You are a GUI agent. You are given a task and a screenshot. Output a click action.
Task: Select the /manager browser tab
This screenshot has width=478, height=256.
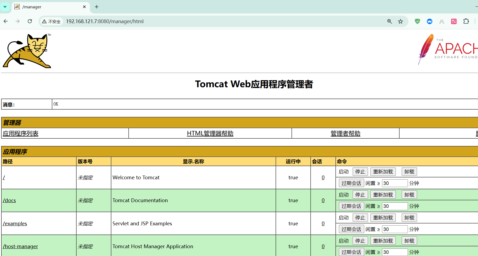point(50,7)
